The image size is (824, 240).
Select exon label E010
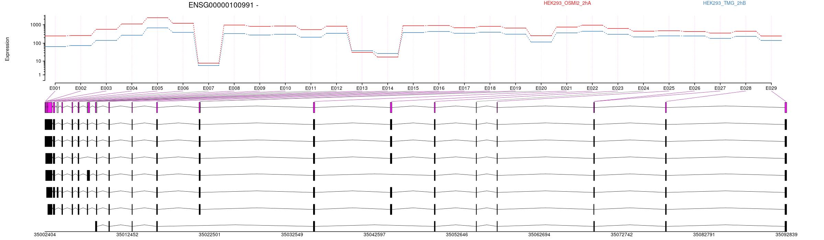(285, 88)
